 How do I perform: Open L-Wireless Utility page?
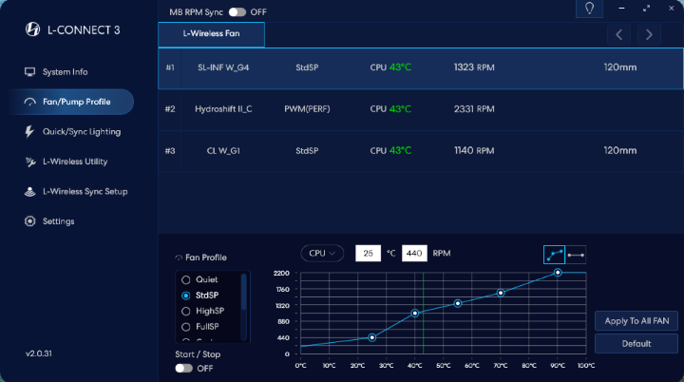[75, 162]
